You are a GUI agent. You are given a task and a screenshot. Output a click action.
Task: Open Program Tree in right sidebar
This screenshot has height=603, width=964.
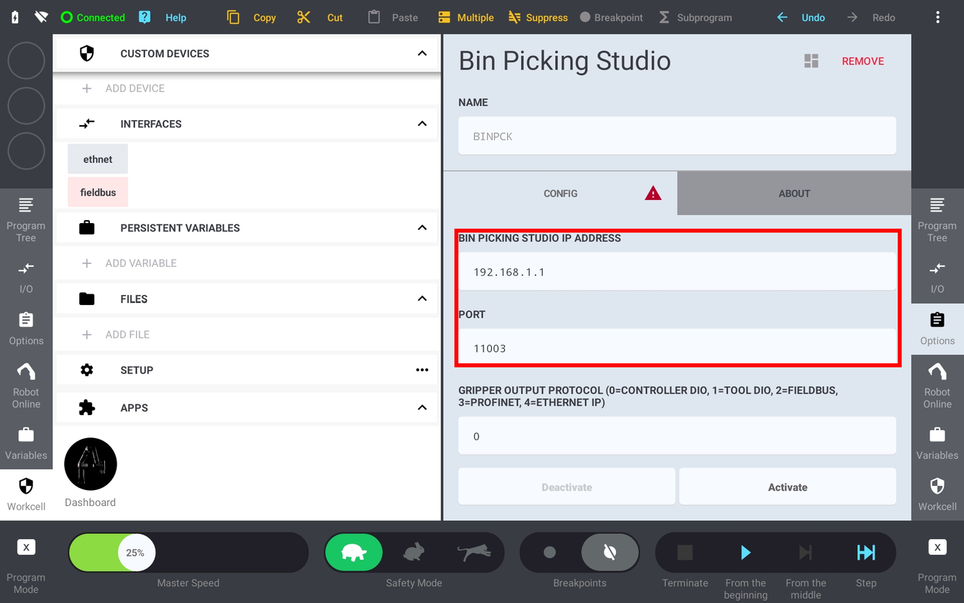click(937, 219)
